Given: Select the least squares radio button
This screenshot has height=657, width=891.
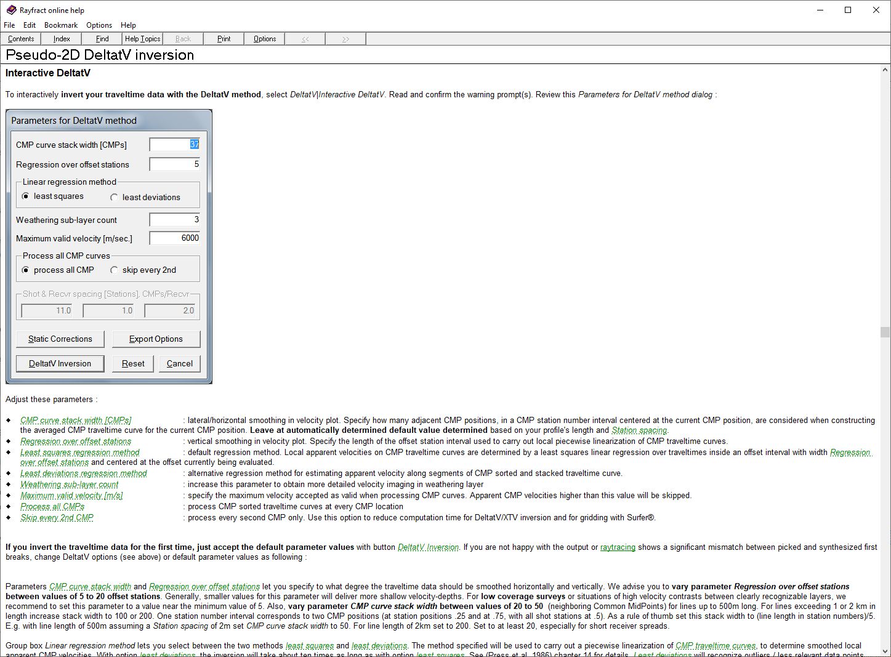Looking at the screenshot, I should pos(25,196).
